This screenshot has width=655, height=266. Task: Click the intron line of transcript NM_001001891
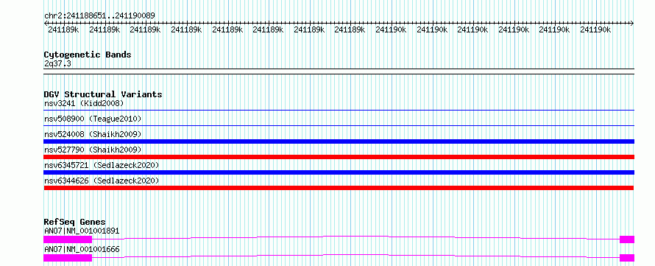pos(356,237)
